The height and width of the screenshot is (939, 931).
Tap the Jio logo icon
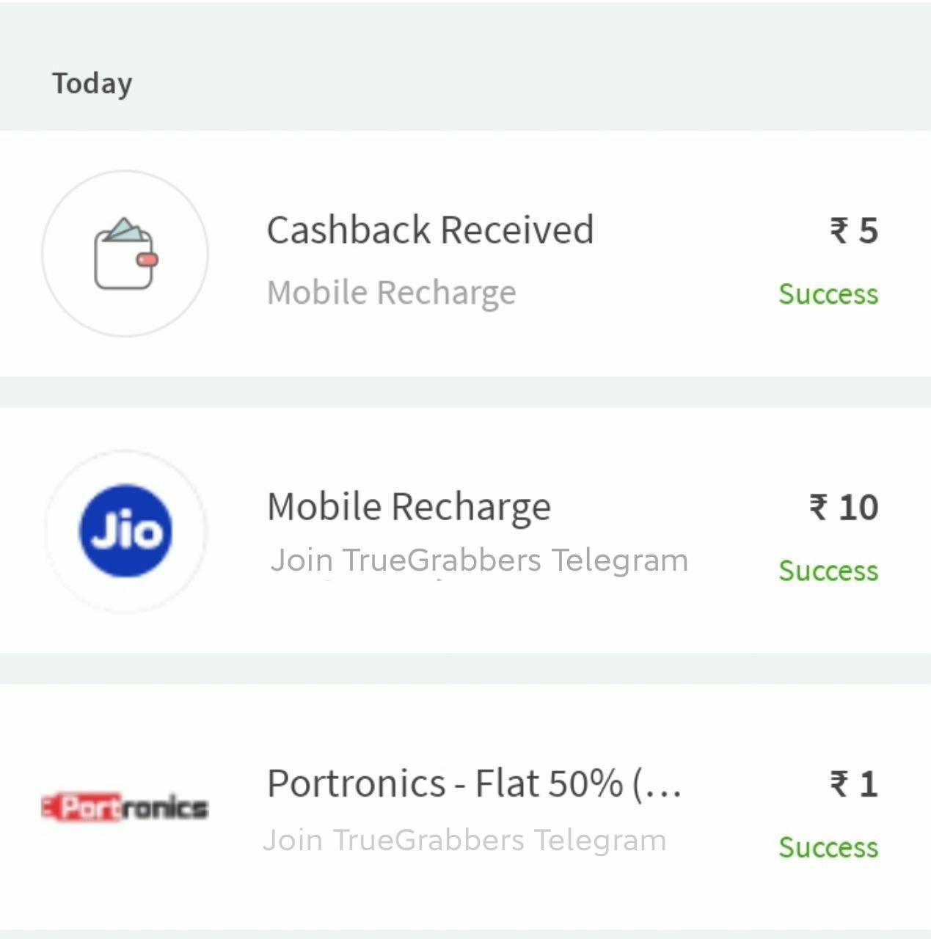tap(125, 531)
